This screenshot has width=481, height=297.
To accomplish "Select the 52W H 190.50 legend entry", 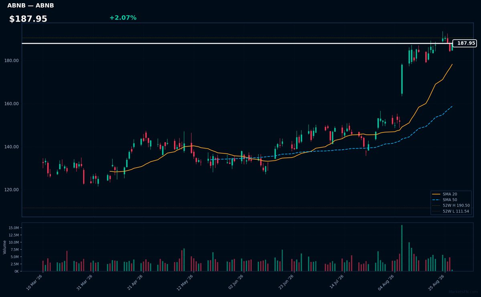I will [x=451, y=205].
